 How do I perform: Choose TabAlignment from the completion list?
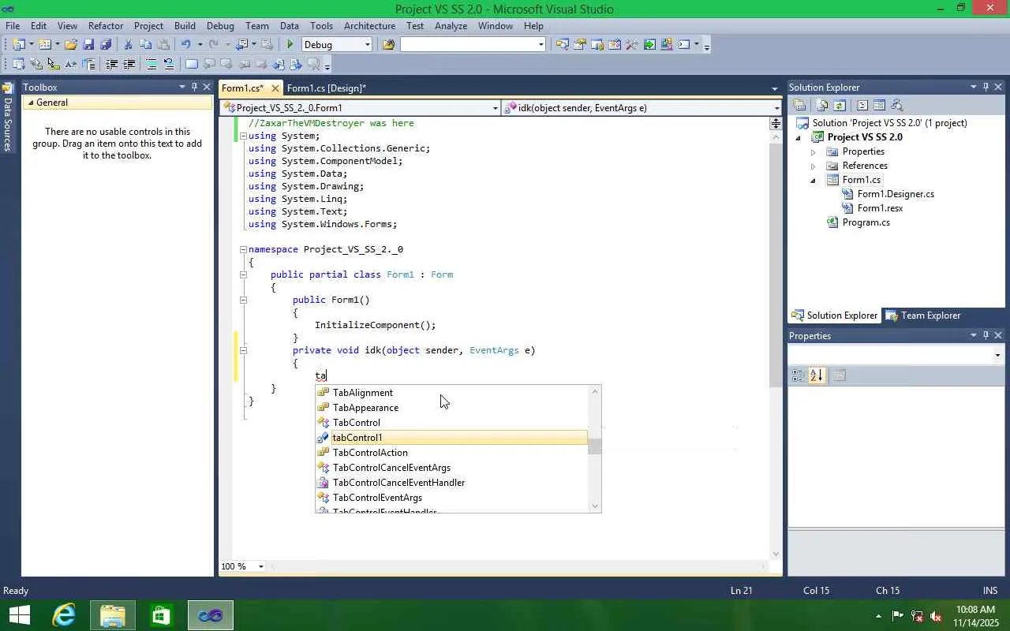451,393
